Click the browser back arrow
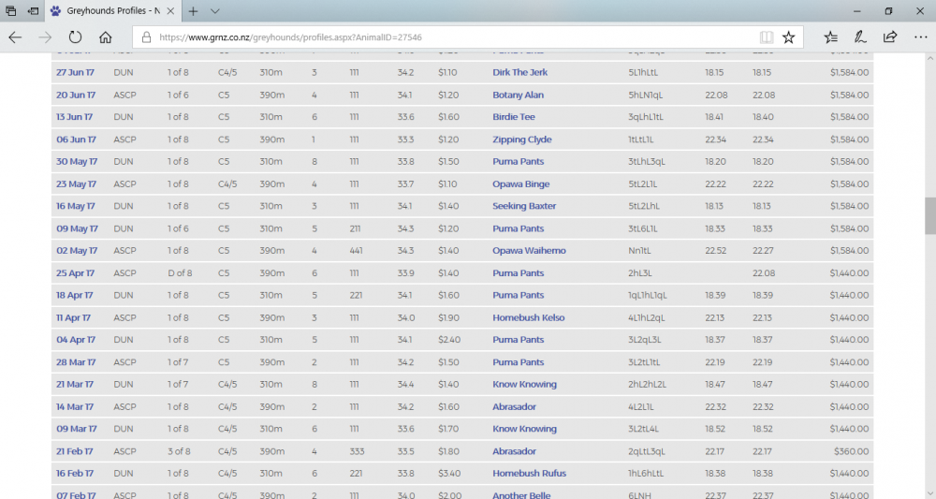Viewport: 936px width, 499px height. [15, 37]
